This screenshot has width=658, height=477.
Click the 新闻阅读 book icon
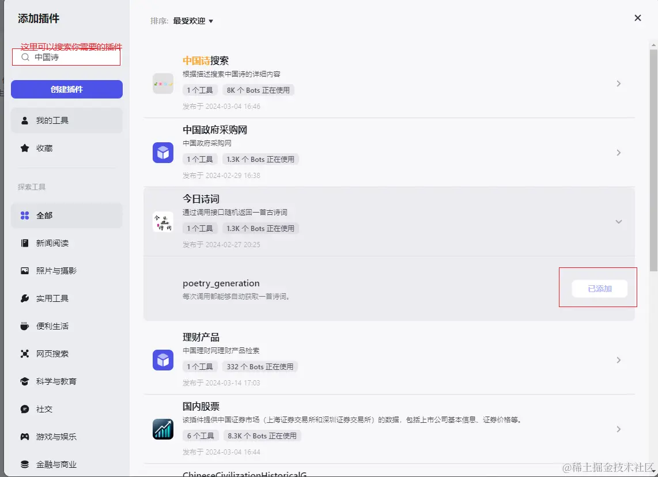pos(25,243)
